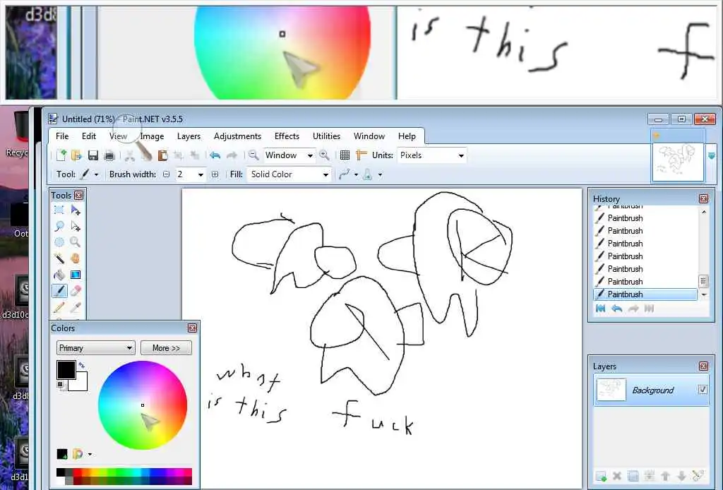
Task: Reset colors to black and white
Action: (61, 385)
